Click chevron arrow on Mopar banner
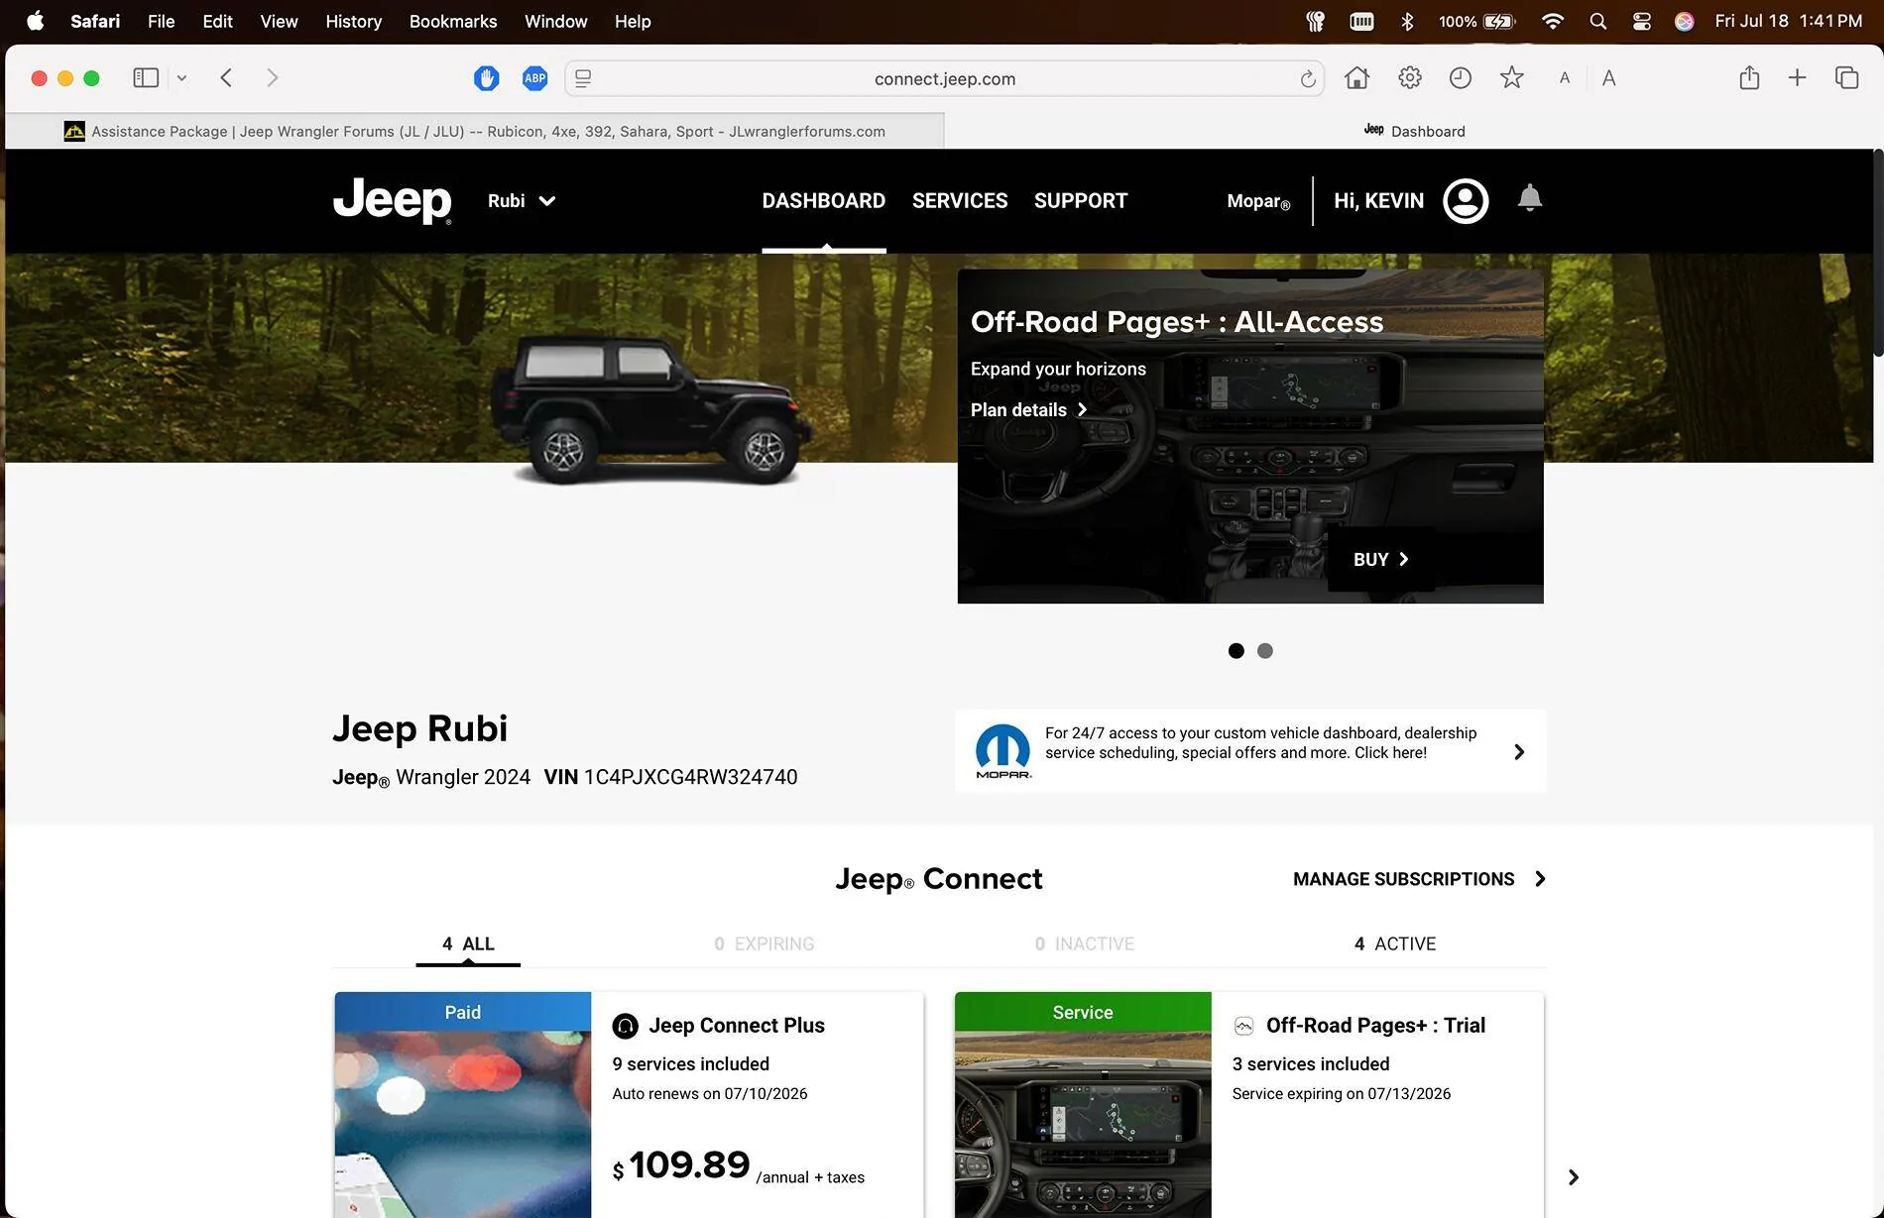1884x1218 pixels. point(1519,752)
